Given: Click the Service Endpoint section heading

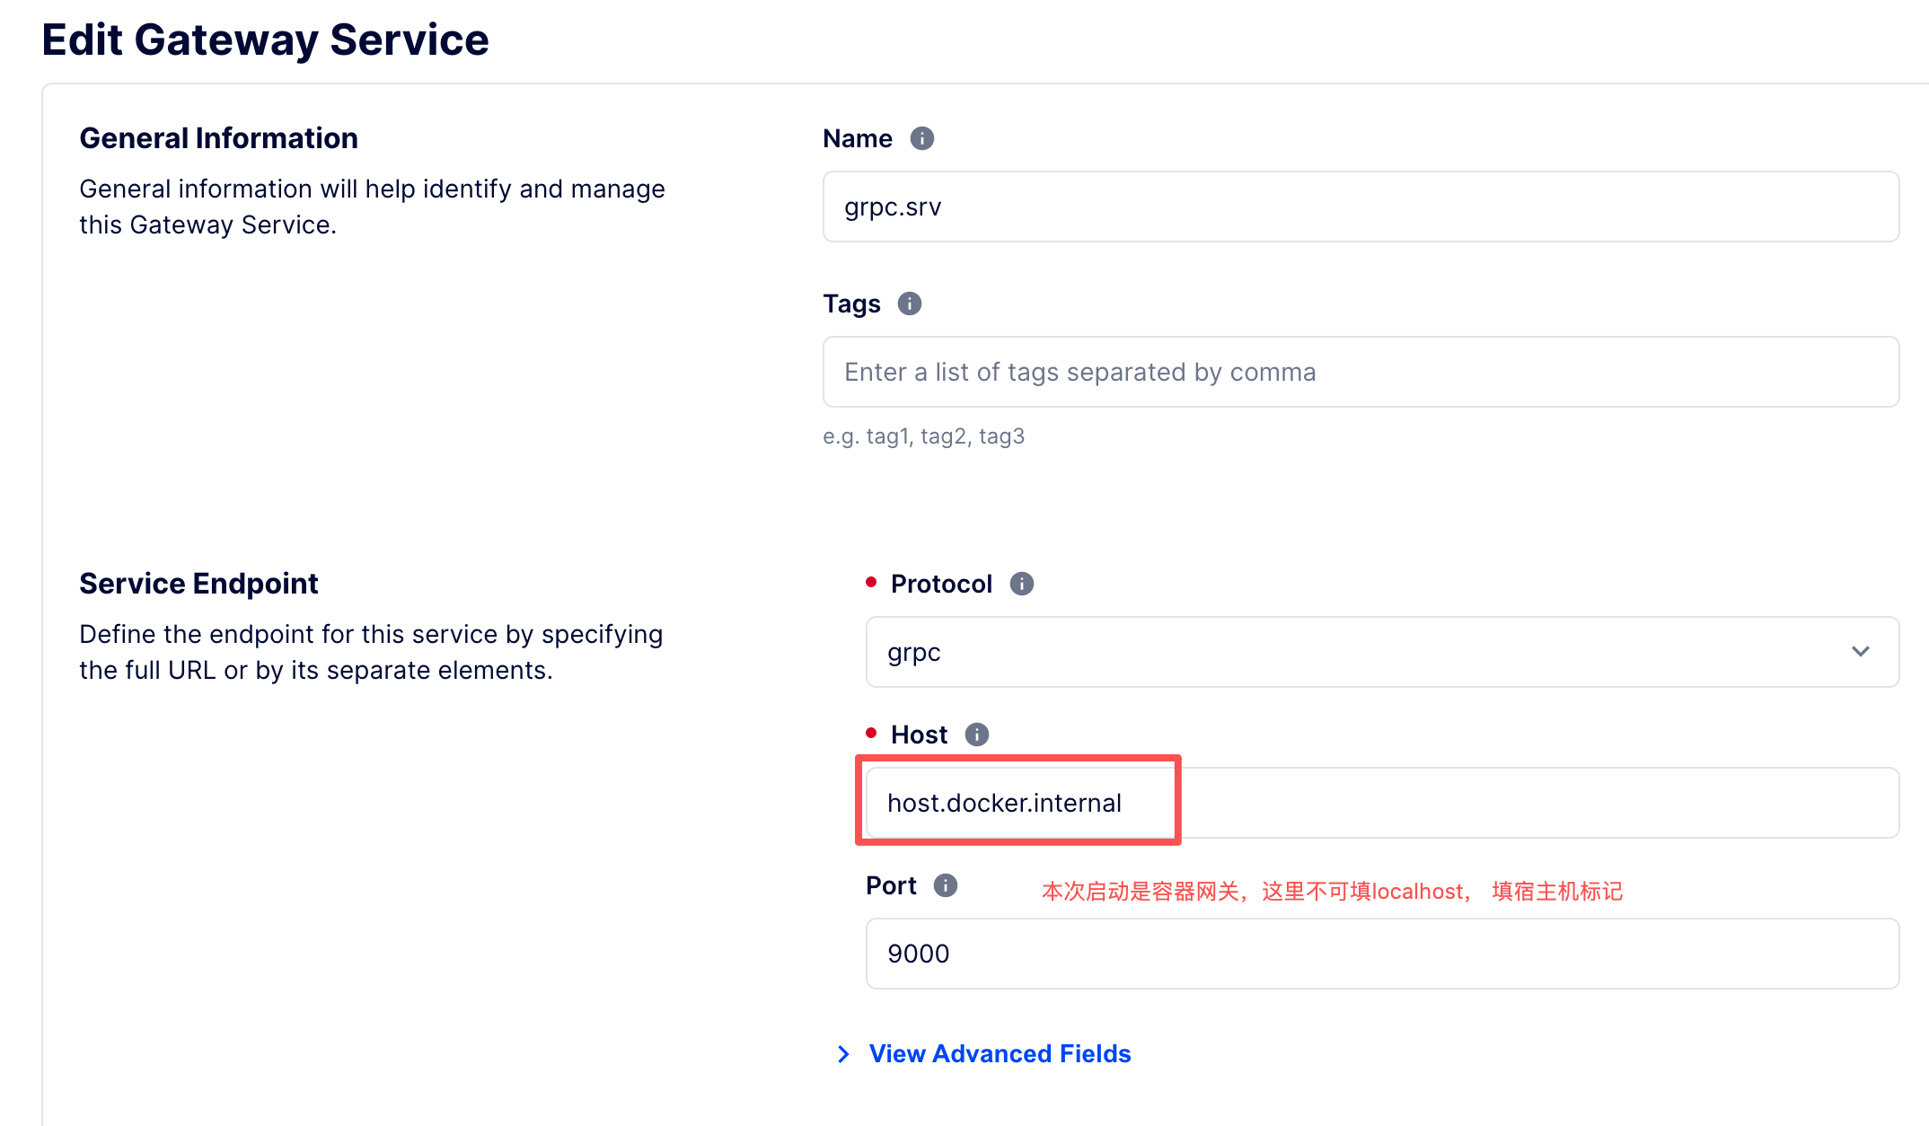Looking at the screenshot, I should point(198,584).
